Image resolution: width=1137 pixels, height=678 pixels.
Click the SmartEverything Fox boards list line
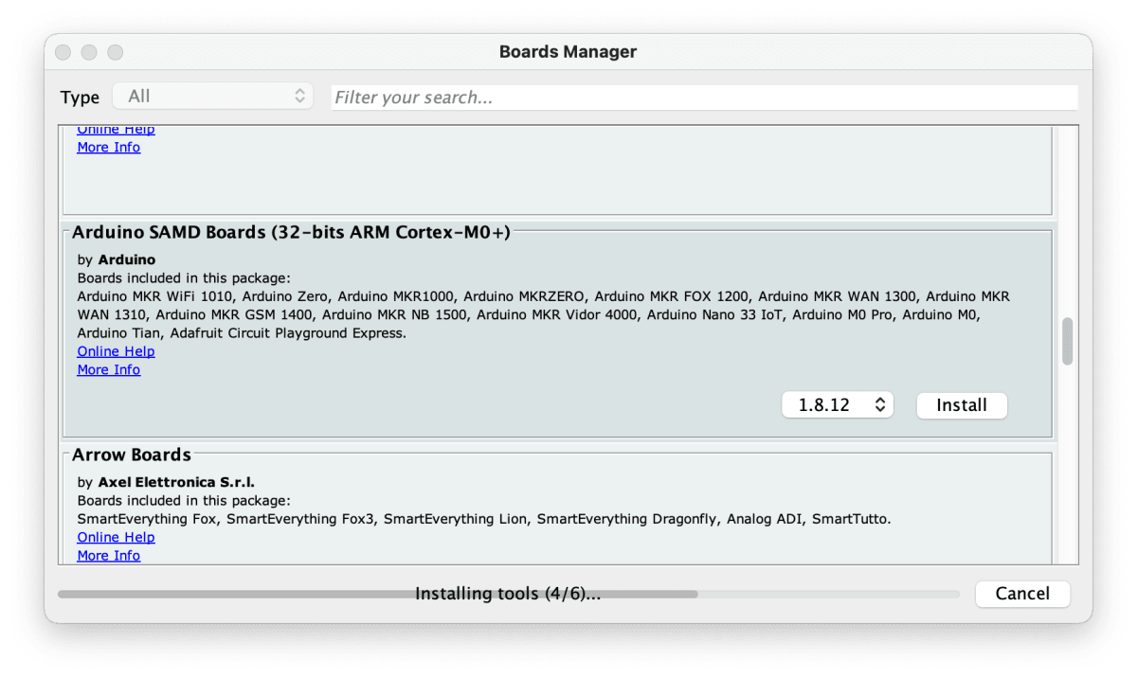click(x=484, y=519)
